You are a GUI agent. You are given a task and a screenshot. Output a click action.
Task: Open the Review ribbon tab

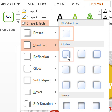click(x=59, y=4)
